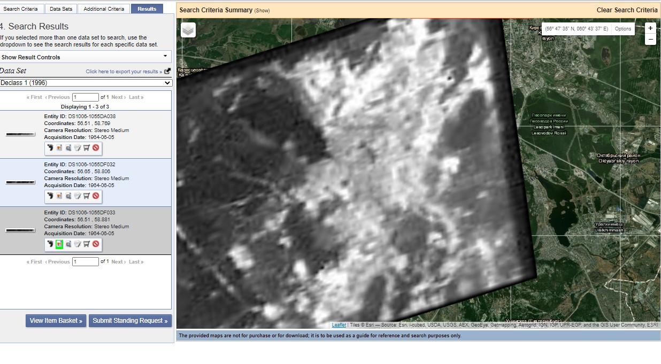Toggle highlighted browse overlay for DS1006-1055DF033

[x=59, y=244]
